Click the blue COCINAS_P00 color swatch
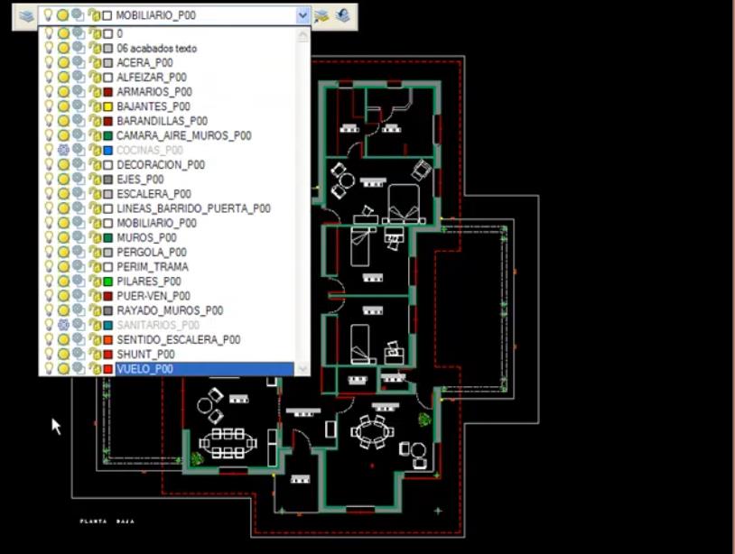Screen dimensions: 735x554 107,151
